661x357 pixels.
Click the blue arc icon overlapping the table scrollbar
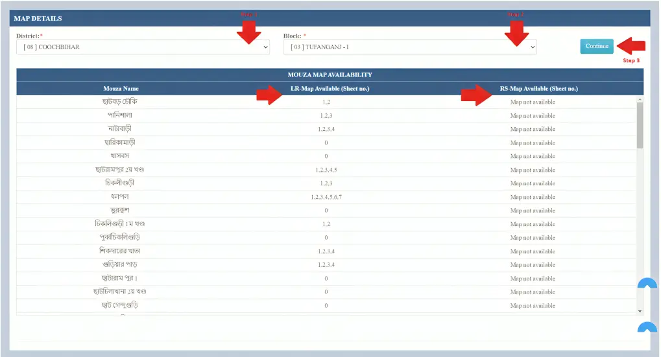647,283
